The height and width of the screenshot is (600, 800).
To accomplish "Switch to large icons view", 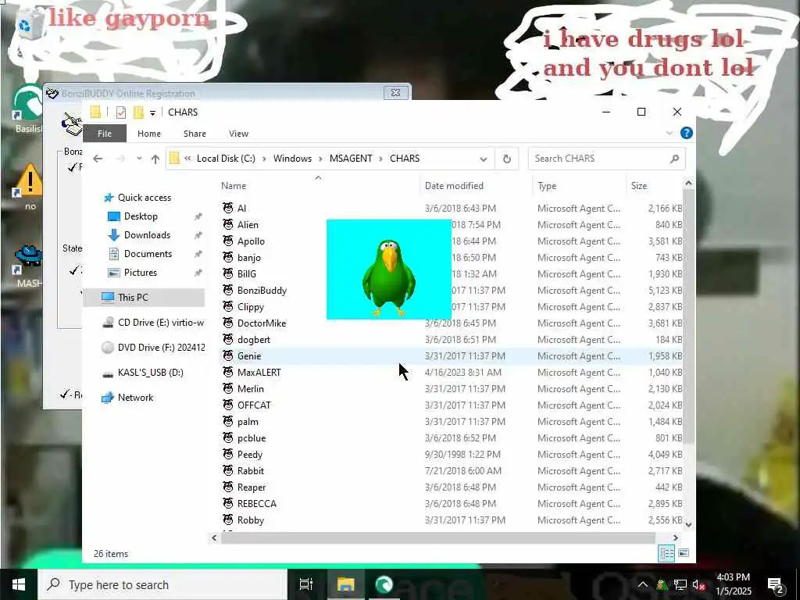I will point(684,553).
